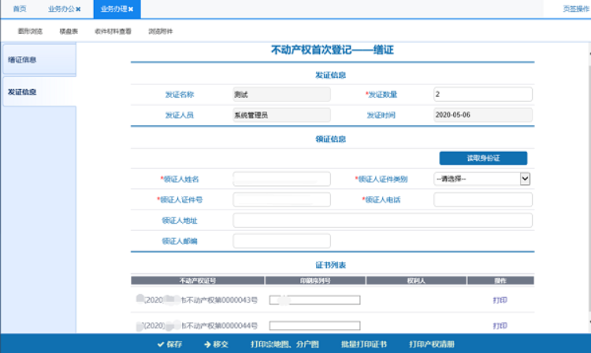Open the 图形浏览 toolbar item
This screenshot has height=353, width=591.
pyautogui.click(x=30, y=32)
